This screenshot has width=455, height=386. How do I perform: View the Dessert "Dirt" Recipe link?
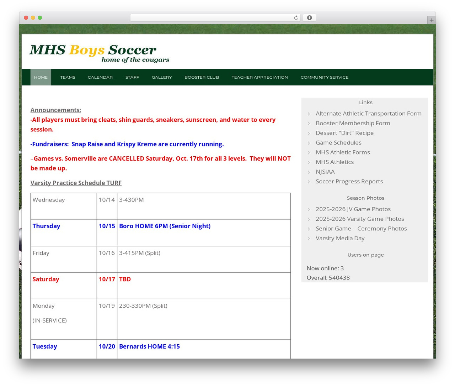point(345,133)
